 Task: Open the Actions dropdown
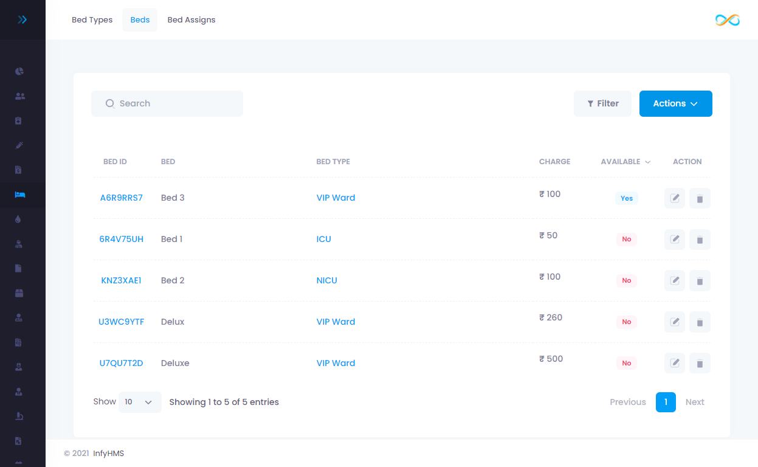[x=675, y=103]
